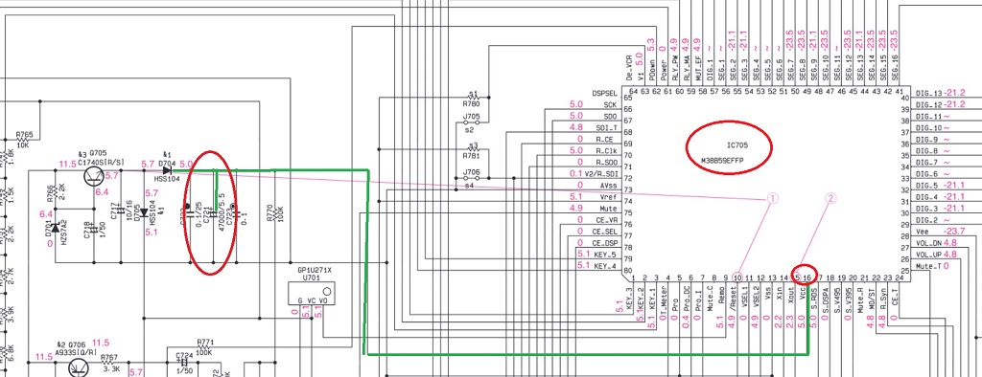Screen dimensions: 982x377
Task: Click the U701 GP1U271X receiver box
Action: [311, 293]
